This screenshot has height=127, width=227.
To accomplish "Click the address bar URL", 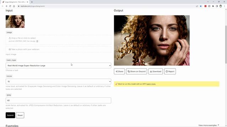I will coord(33,6).
